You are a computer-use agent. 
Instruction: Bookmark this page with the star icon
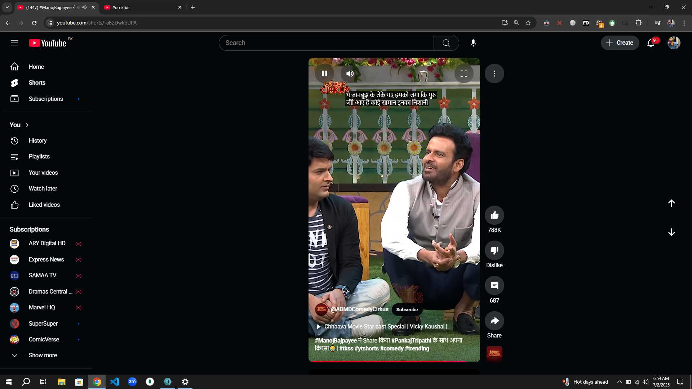click(528, 23)
